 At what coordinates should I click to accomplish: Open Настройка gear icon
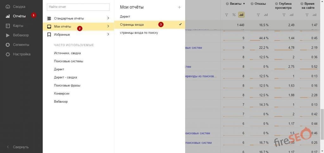(x=8, y=54)
